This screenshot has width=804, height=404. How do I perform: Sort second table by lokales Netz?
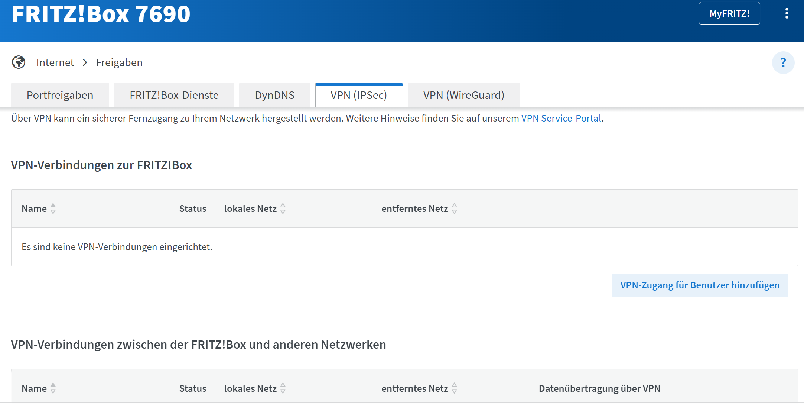283,388
